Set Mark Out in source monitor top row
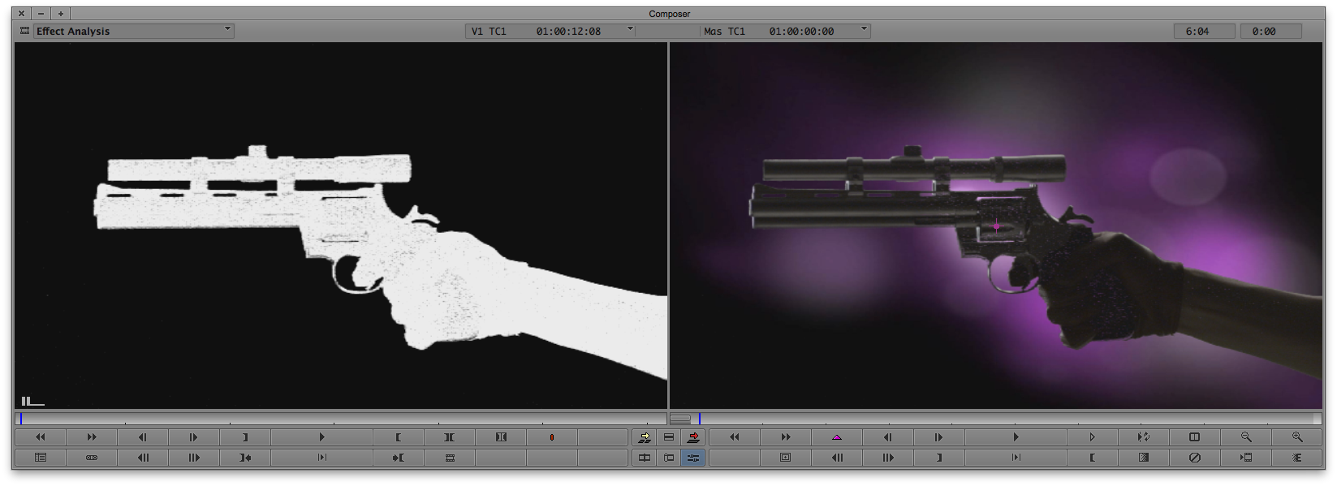The height and width of the screenshot is (486, 1337). [244, 437]
